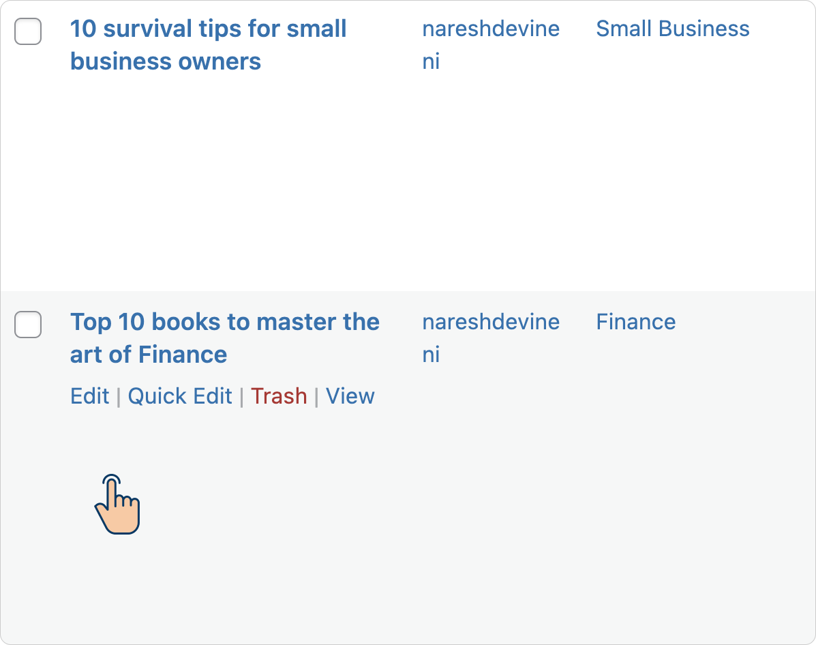Click author nareshdevineni in the first row
Screen dimensions: 816x645
[x=491, y=45]
